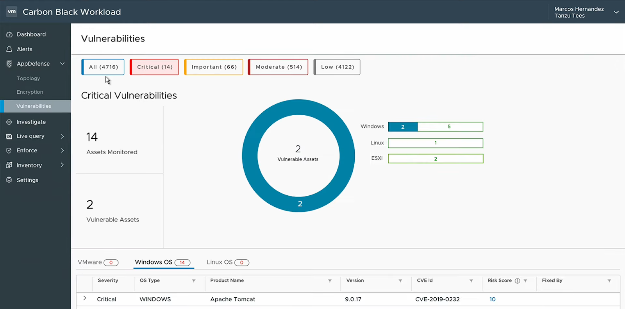
Task: Switch to the VMware tab
Action: 98,263
